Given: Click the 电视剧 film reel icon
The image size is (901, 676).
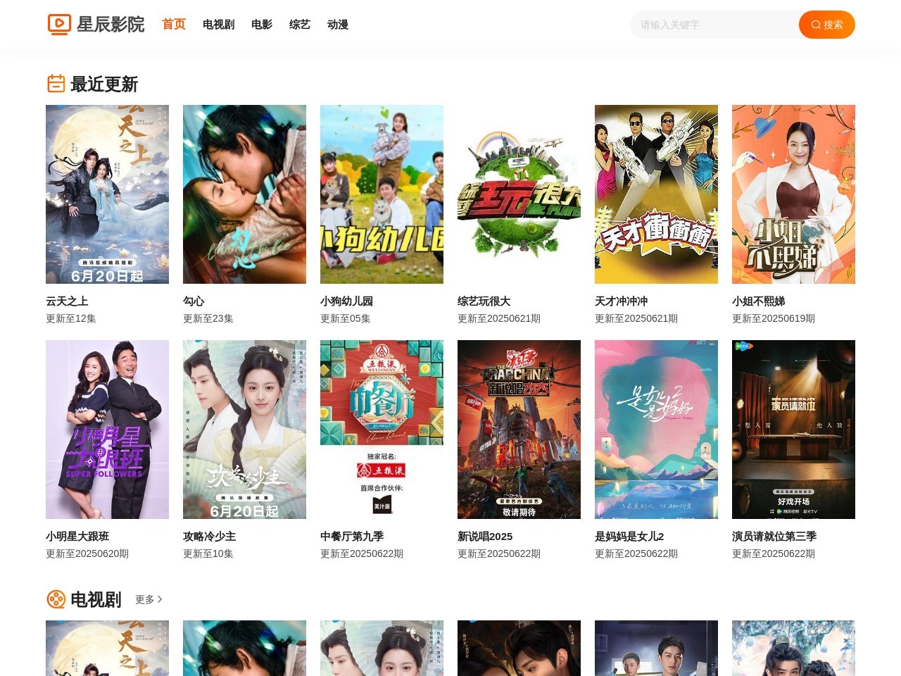Looking at the screenshot, I should point(56,599).
